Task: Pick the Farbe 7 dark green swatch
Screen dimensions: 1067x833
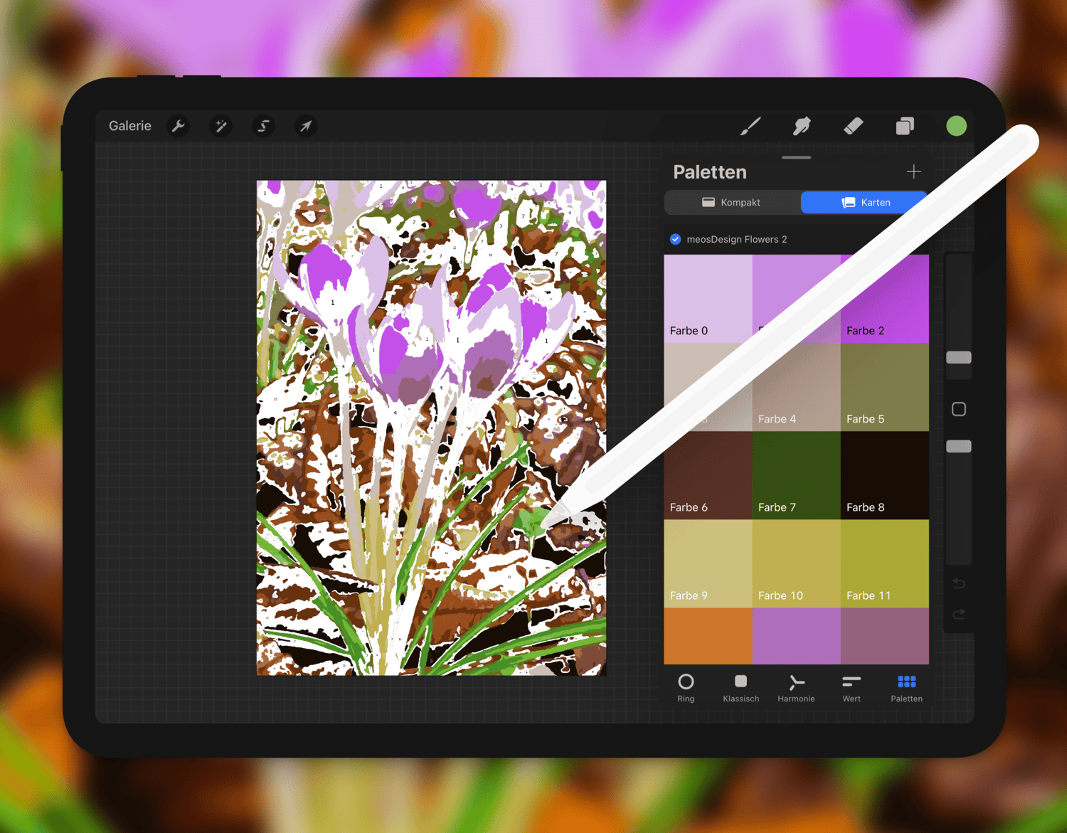Action: click(796, 475)
